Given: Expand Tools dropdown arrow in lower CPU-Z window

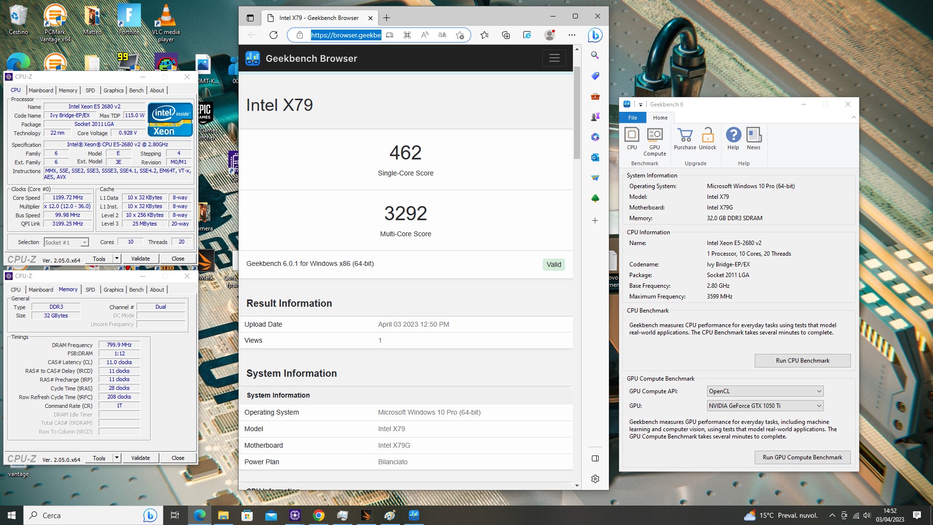Looking at the screenshot, I should click(117, 458).
